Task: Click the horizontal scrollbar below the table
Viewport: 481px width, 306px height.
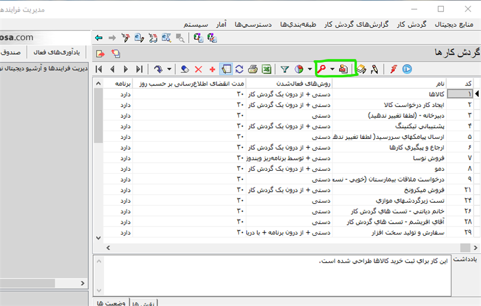Action: click(283, 247)
